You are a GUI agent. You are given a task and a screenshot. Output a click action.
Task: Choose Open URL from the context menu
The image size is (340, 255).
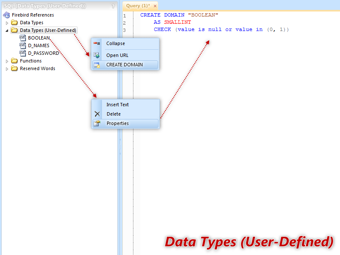point(125,55)
